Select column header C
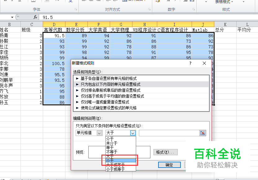Image resolution: width=258 pixels, height=180 pixels. (32, 24)
